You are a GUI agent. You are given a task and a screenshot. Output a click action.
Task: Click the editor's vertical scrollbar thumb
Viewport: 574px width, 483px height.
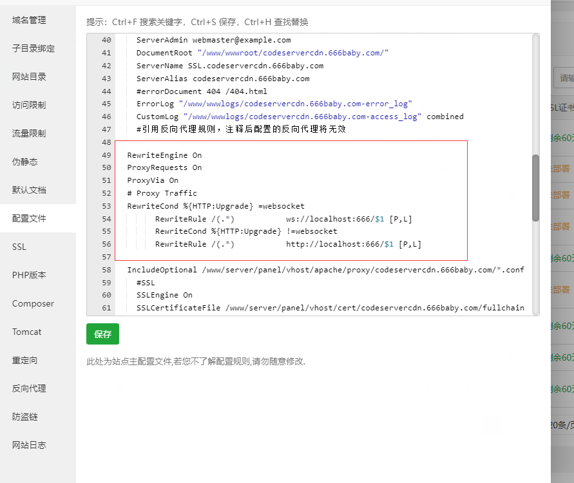[x=535, y=188]
